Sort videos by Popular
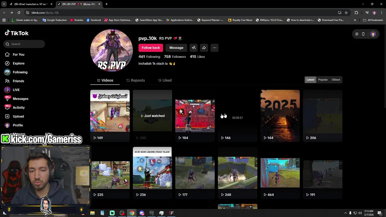The image size is (386, 217). (x=323, y=80)
